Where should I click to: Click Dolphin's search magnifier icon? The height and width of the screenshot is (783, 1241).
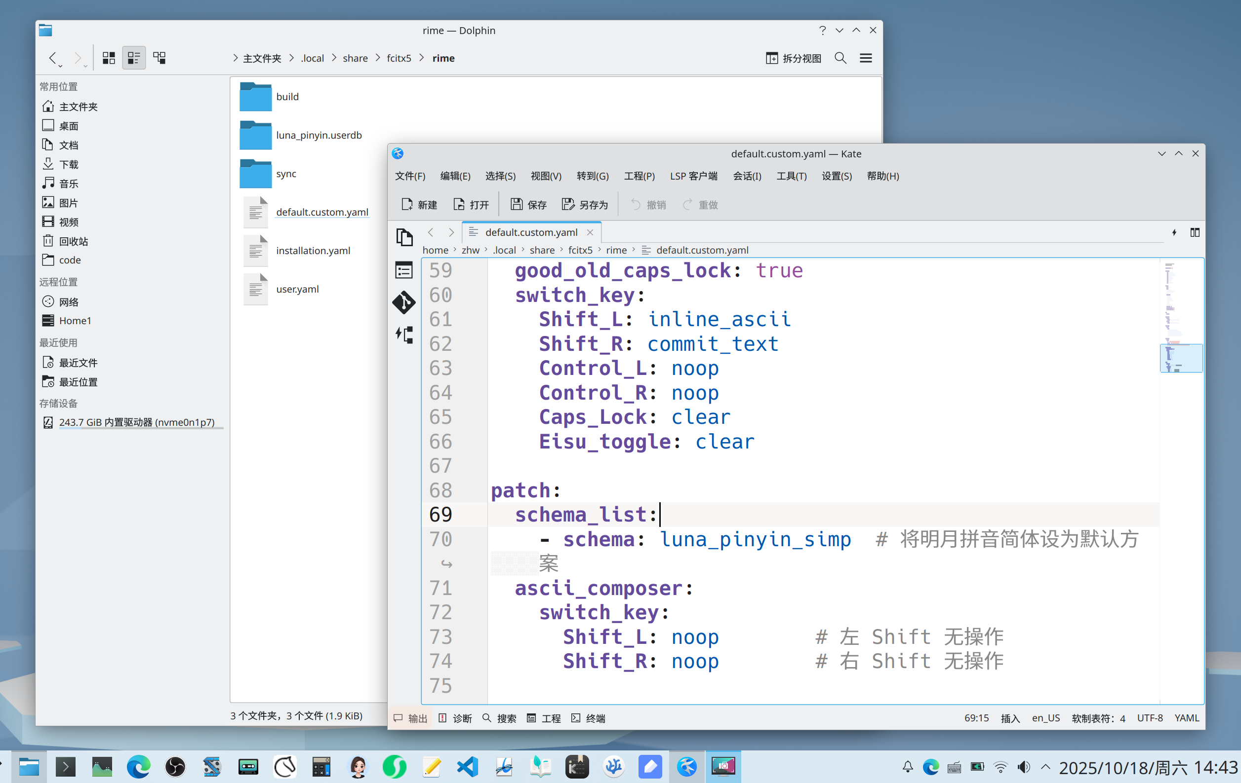coord(840,58)
